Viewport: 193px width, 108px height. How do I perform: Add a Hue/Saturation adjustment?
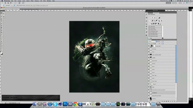[x=152, y=21]
